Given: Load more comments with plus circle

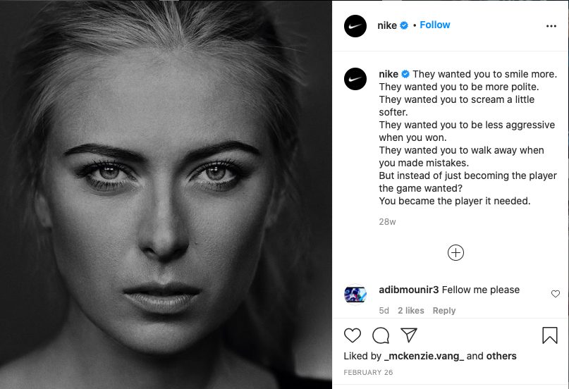Looking at the screenshot, I should click(x=455, y=253).
